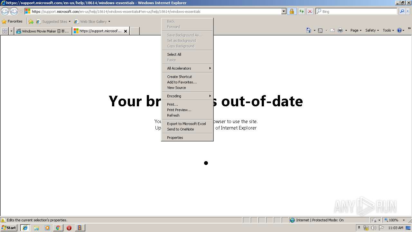Click the search magnifier button
Image resolution: width=412 pixels, height=232 pixels.
402,11
